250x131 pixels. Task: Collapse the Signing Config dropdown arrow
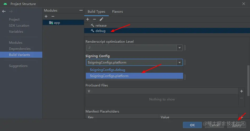pyautogui.click(x=179, y=62)
